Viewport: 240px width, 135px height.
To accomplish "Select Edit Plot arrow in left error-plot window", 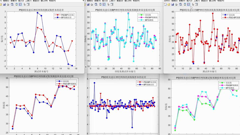I will [x=25, y=4].
